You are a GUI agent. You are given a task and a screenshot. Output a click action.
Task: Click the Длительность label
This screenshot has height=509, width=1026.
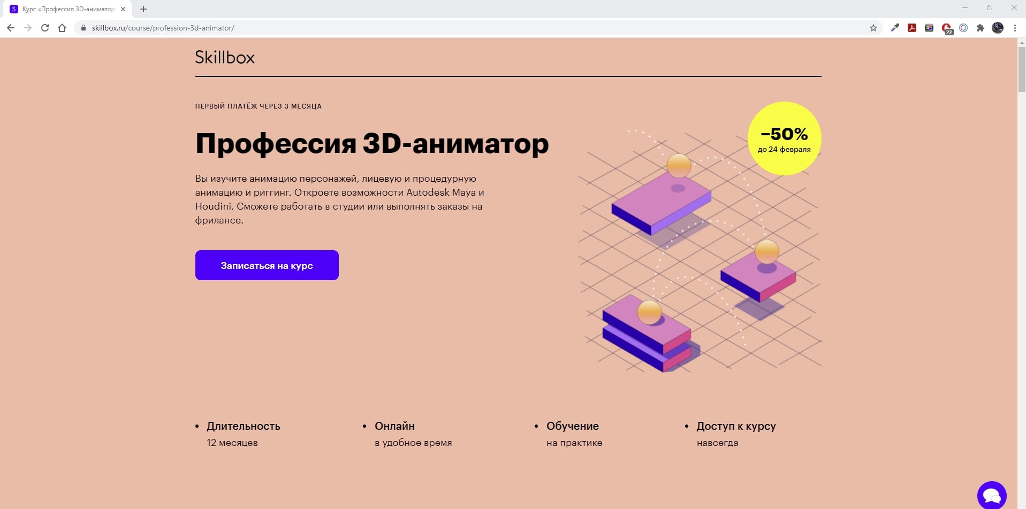(x=244, y=426)
